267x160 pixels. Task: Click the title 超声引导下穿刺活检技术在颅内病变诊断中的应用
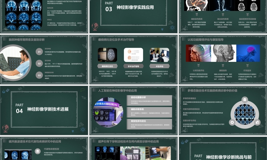(128, 141)
